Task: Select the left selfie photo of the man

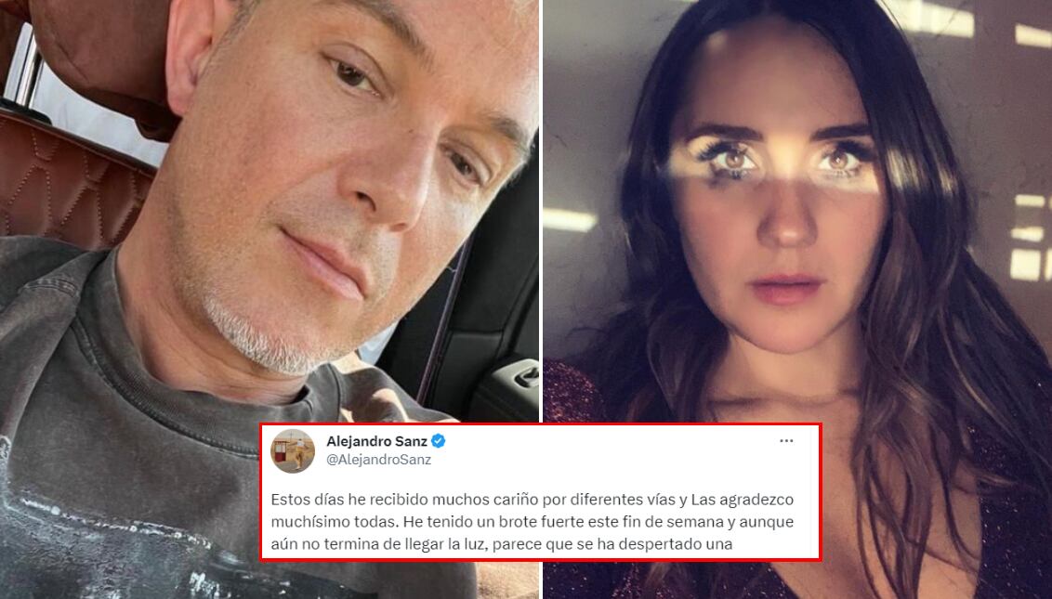Action: [x=269, y=299]
